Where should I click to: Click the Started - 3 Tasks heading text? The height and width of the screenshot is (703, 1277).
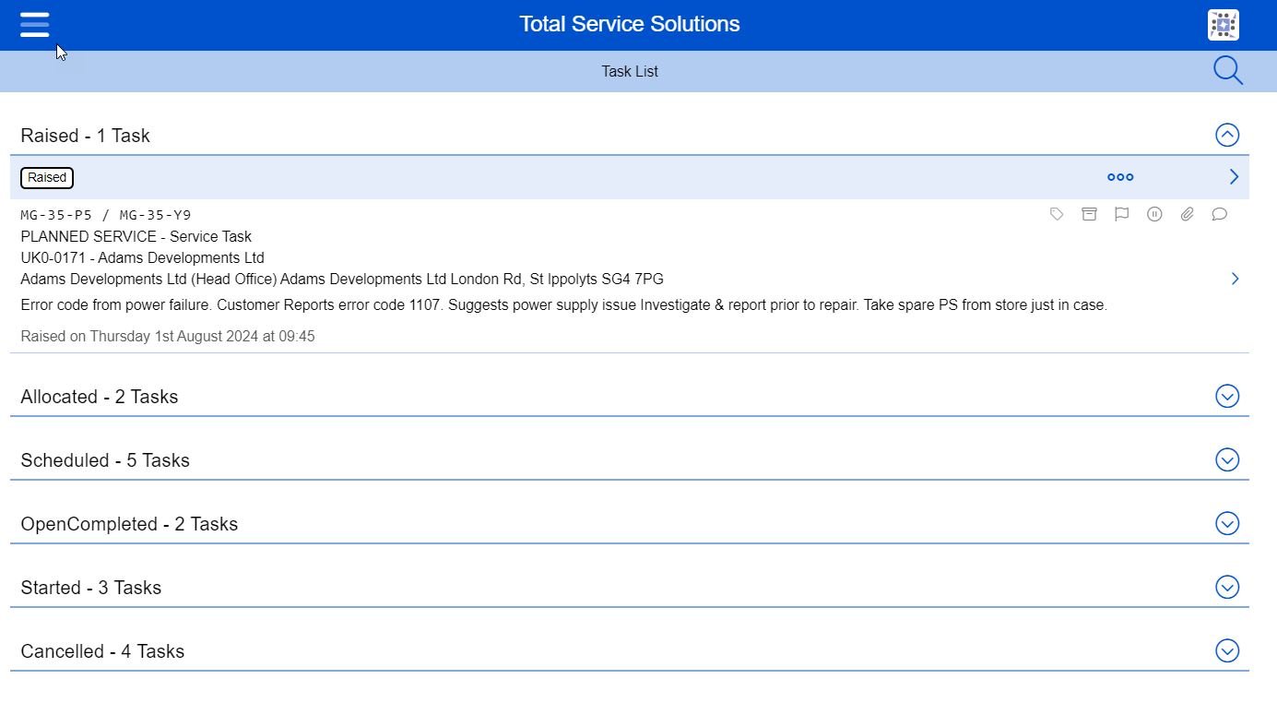click(91, 588)
